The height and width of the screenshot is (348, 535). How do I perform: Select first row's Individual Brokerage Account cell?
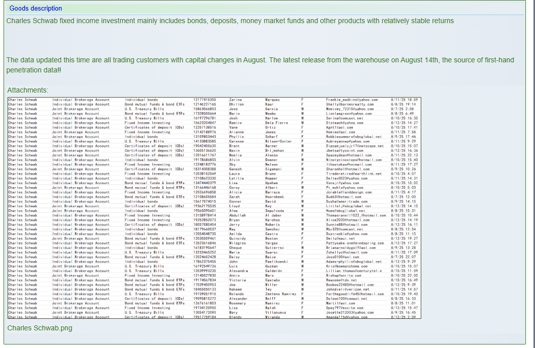[x=81, y=100]
